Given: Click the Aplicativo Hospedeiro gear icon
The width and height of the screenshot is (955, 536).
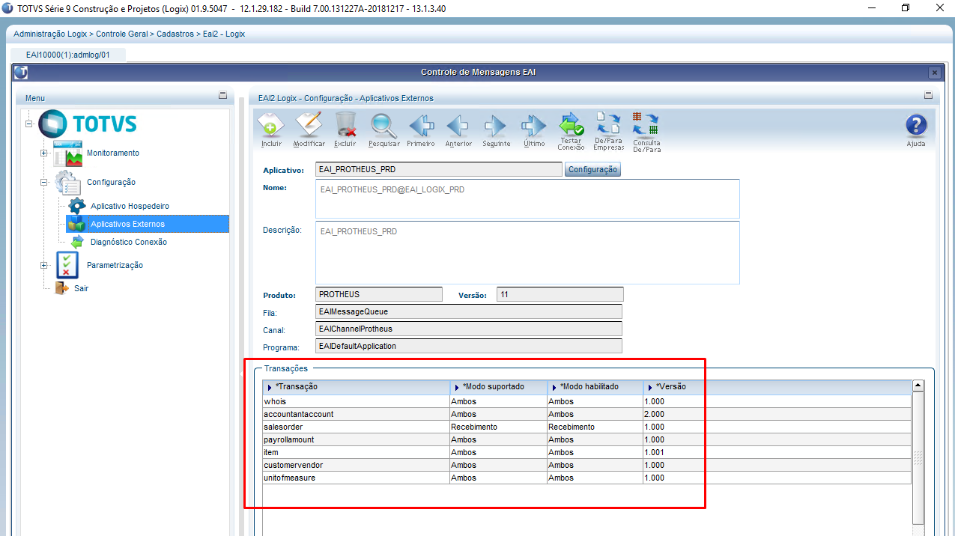Looking at the screenshot, I should coord(76,206).
